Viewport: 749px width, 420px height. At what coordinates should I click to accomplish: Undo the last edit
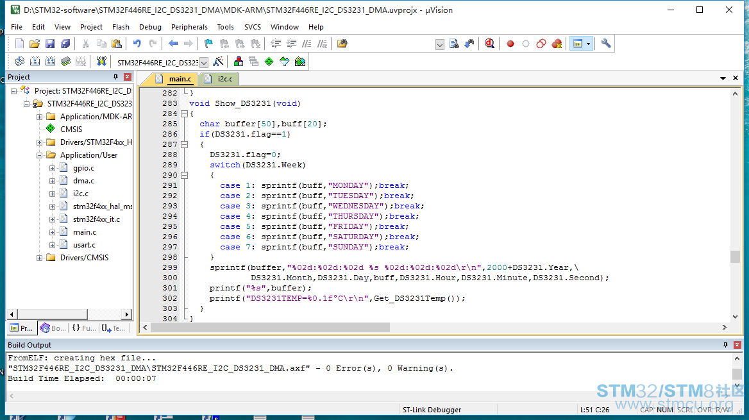click(x=137, y=44)
